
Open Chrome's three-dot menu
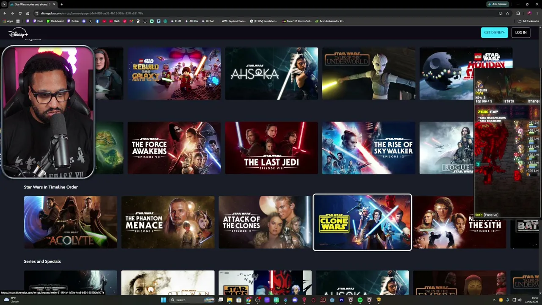pos(537,13)
